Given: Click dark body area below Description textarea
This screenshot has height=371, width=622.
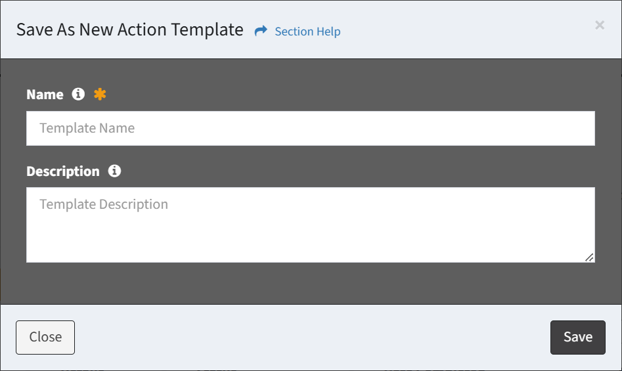Looking at the screenshot, I should point(310,284).
